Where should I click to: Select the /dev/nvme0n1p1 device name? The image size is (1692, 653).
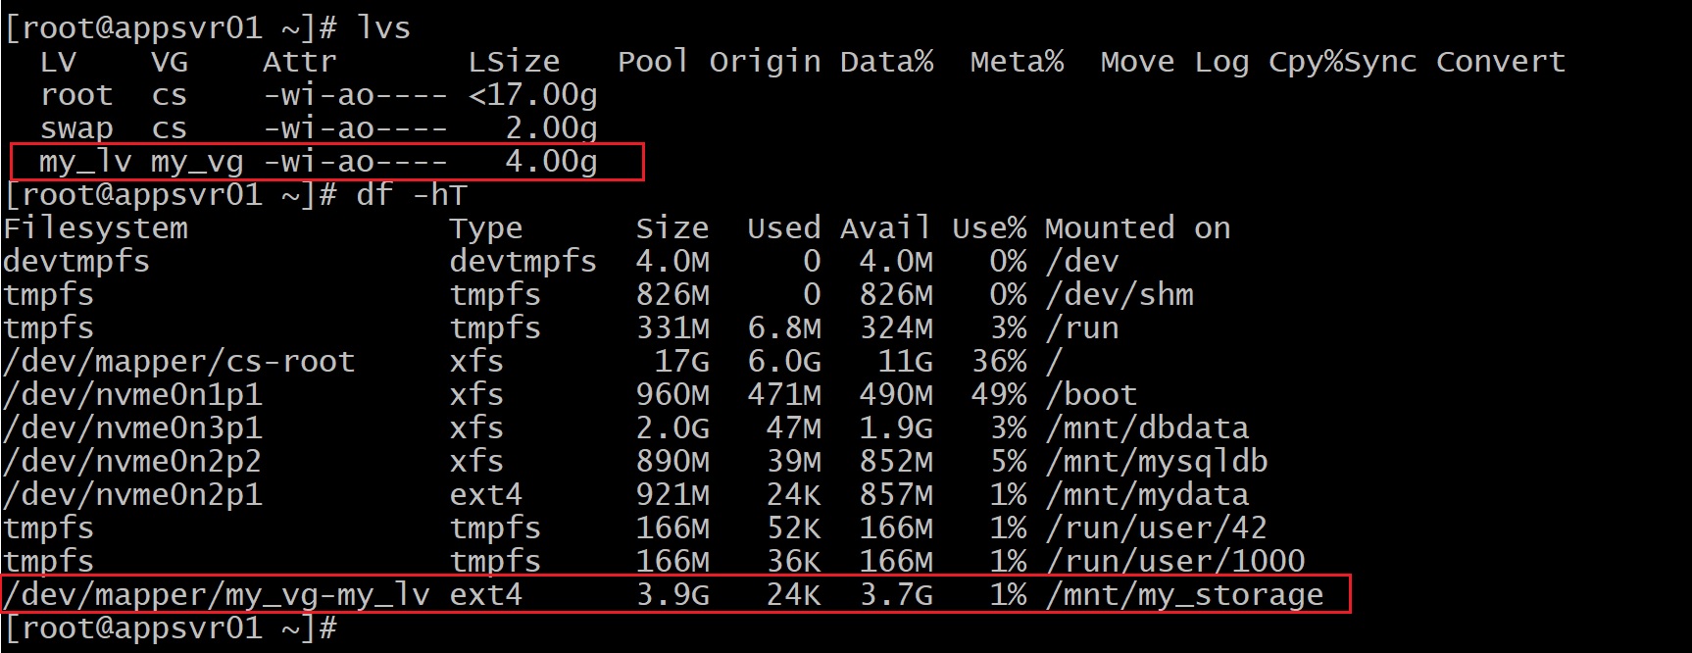tap(132, 394)
